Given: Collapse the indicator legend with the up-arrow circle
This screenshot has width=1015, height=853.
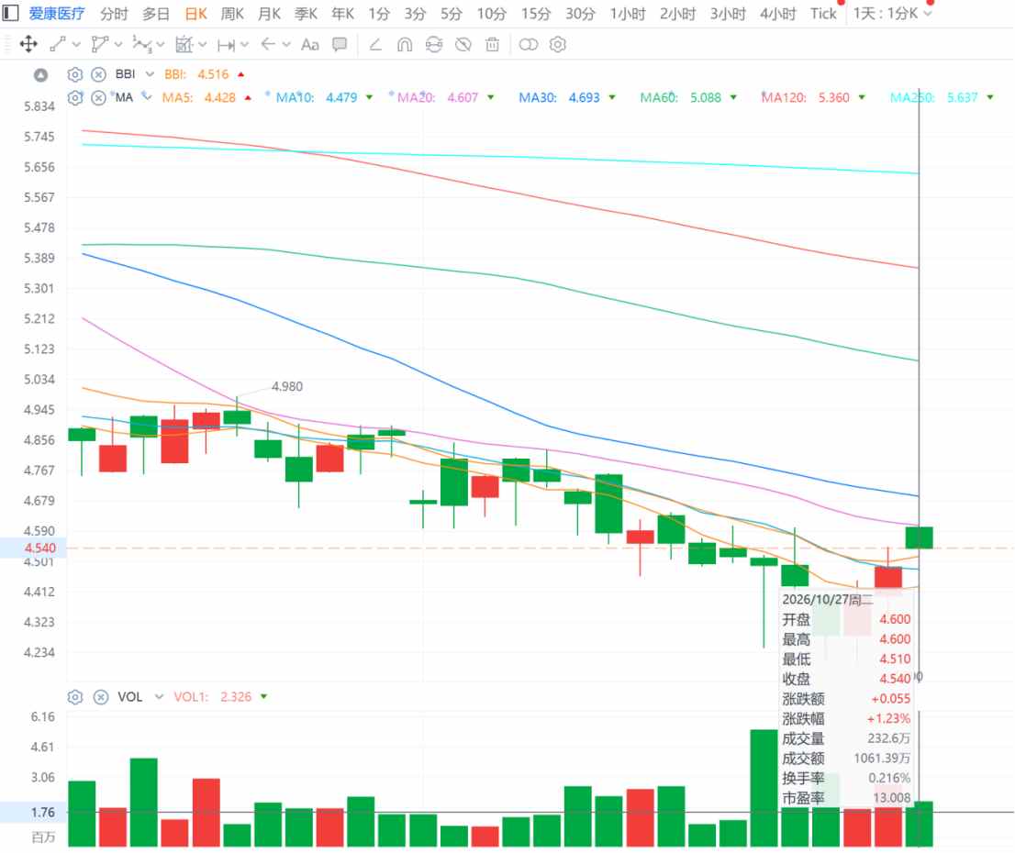Looking at the screenshot, I should coord(40,75).
